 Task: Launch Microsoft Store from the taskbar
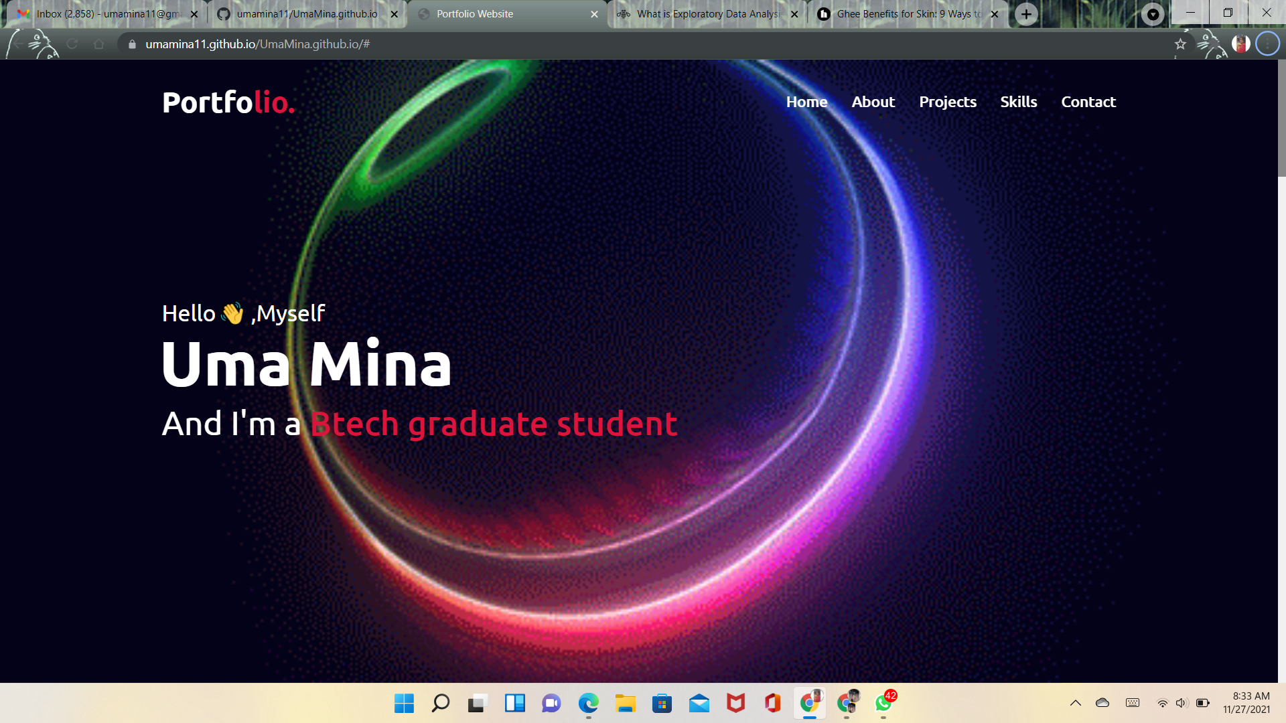(662, 704)
